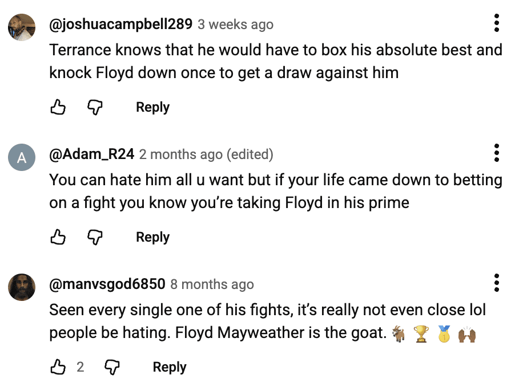Open @joshuacampbell289 channel via username

[121, 25]
